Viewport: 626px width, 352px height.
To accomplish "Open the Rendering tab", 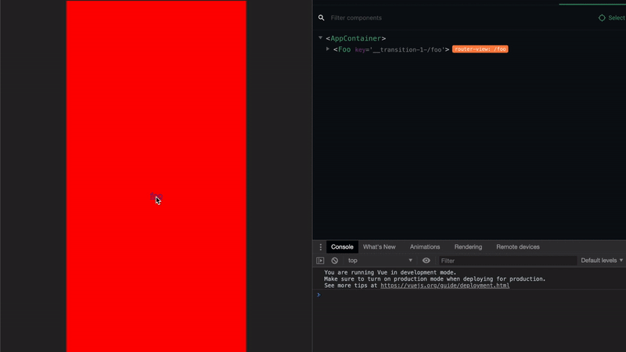I will click(468, 247).
